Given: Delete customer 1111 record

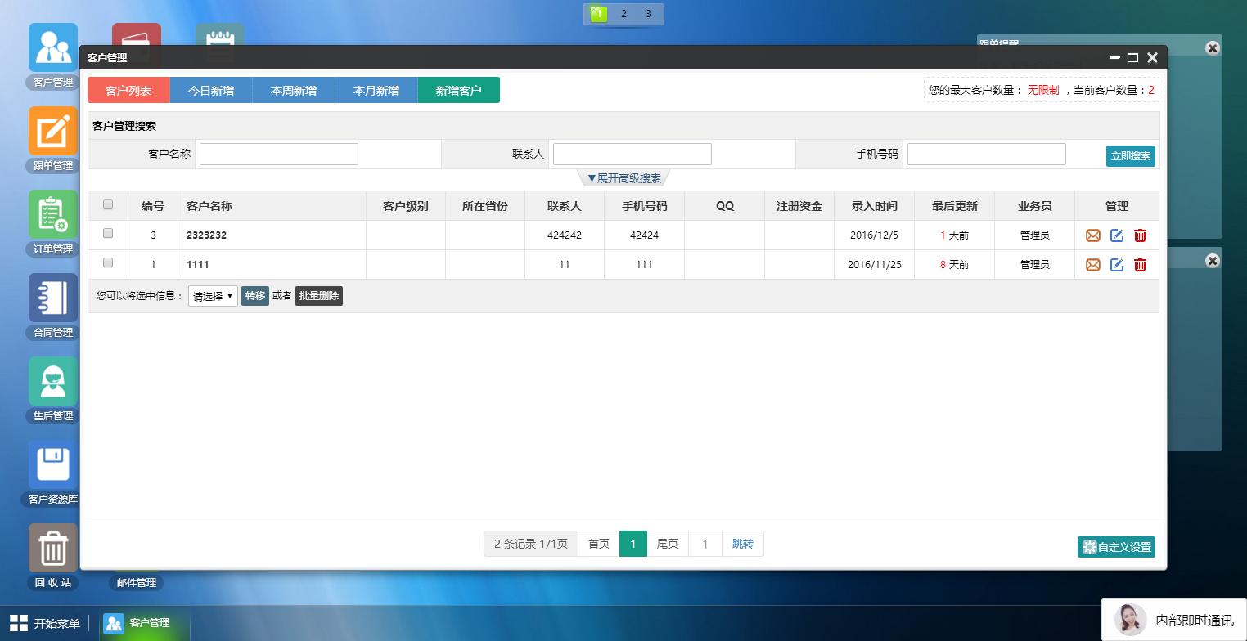Looking at the screenshot, I should pos(1140,265).
